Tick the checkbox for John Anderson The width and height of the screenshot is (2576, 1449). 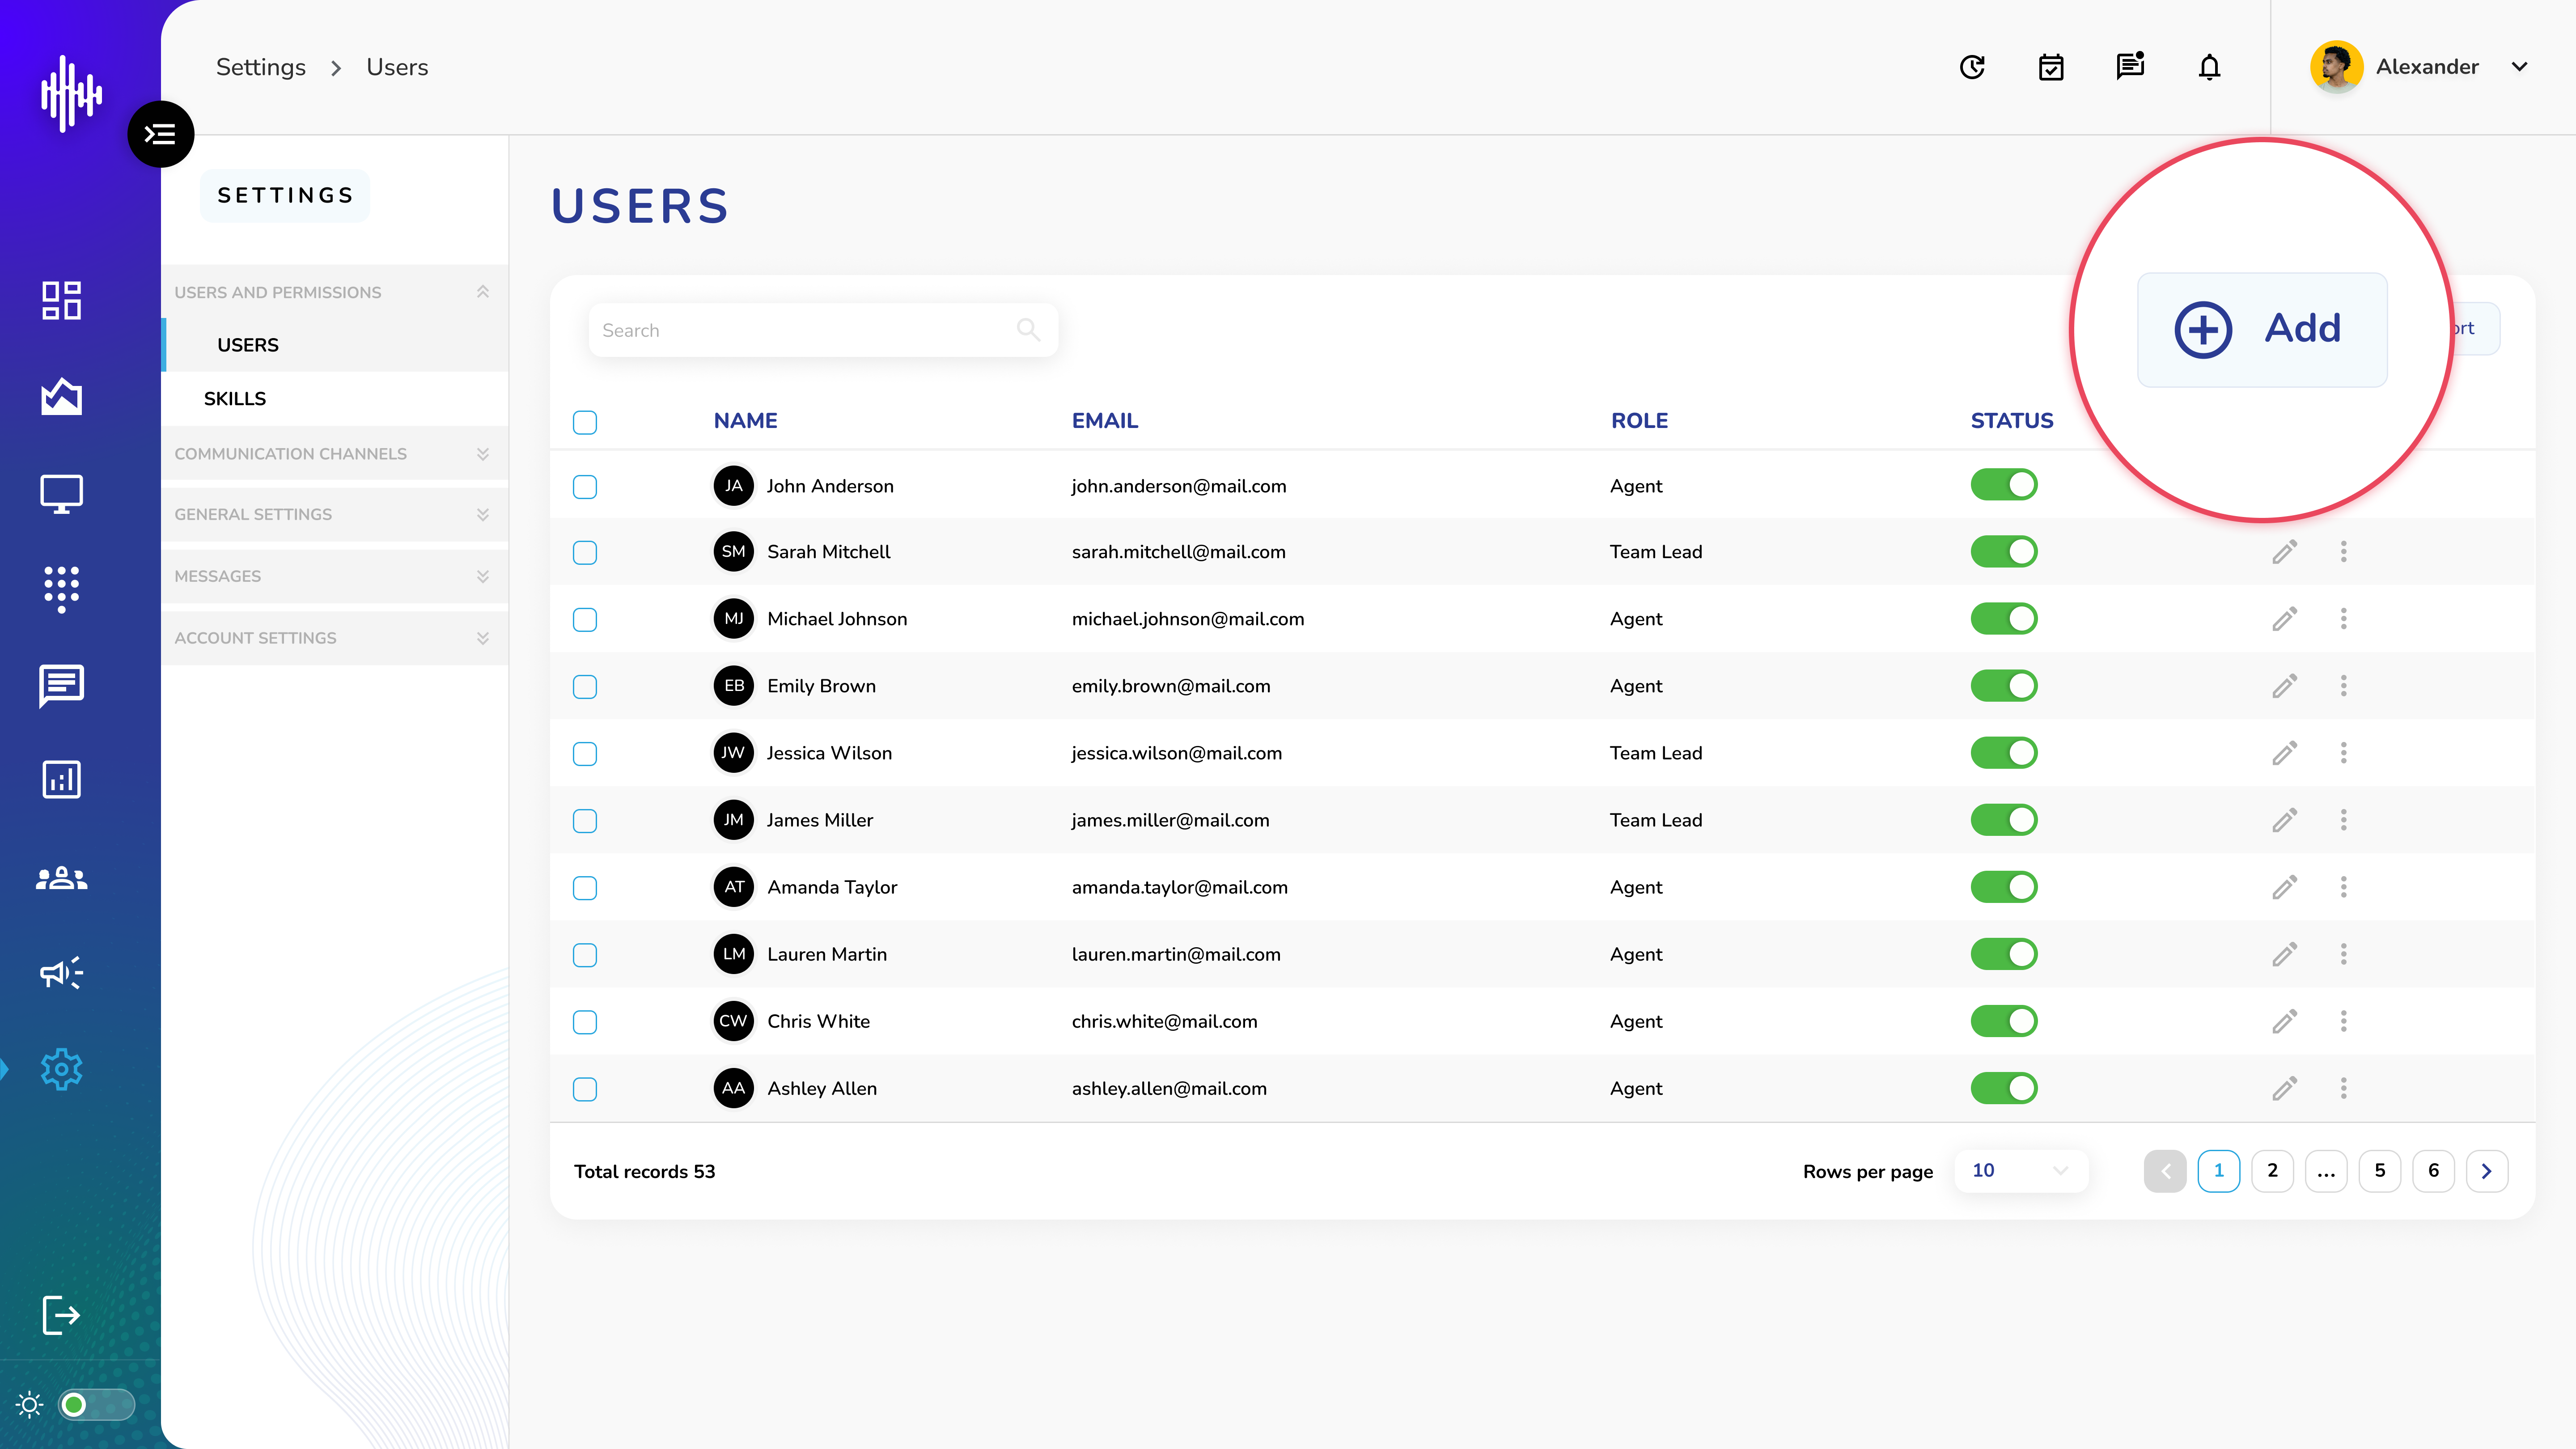[585, 486]
